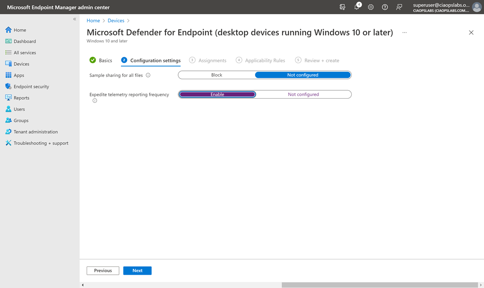Show info for Expedite telemetry setting
The image size is (484, 288).
tap(95, 101)
